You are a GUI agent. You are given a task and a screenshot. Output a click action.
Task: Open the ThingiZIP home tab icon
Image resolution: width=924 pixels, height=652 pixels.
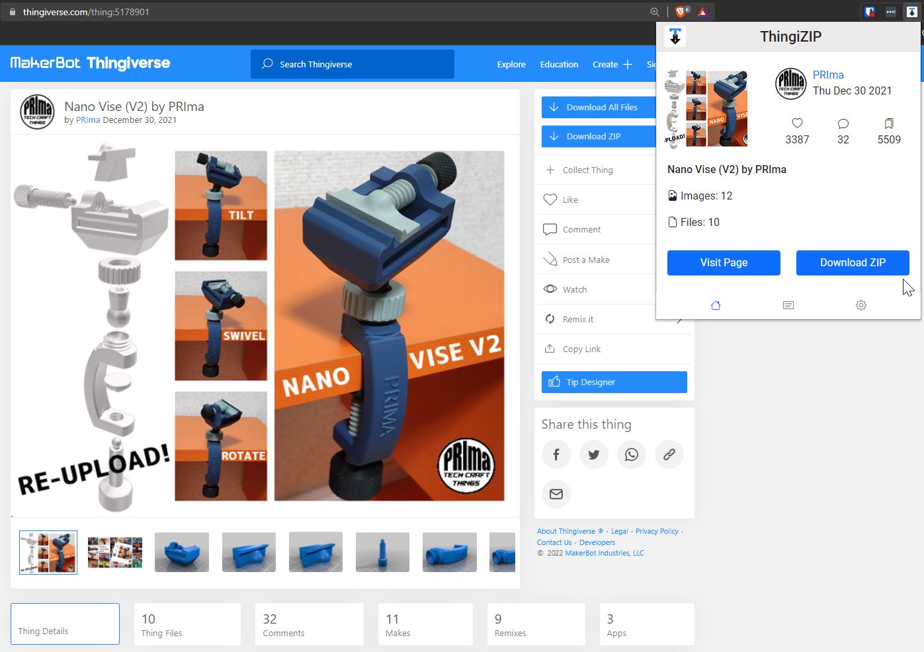click(x=715, y=305)
